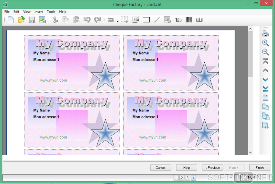This screenshot has height=184, width=275.
Task: Open the File menu
Action: [x=7, y=12]
